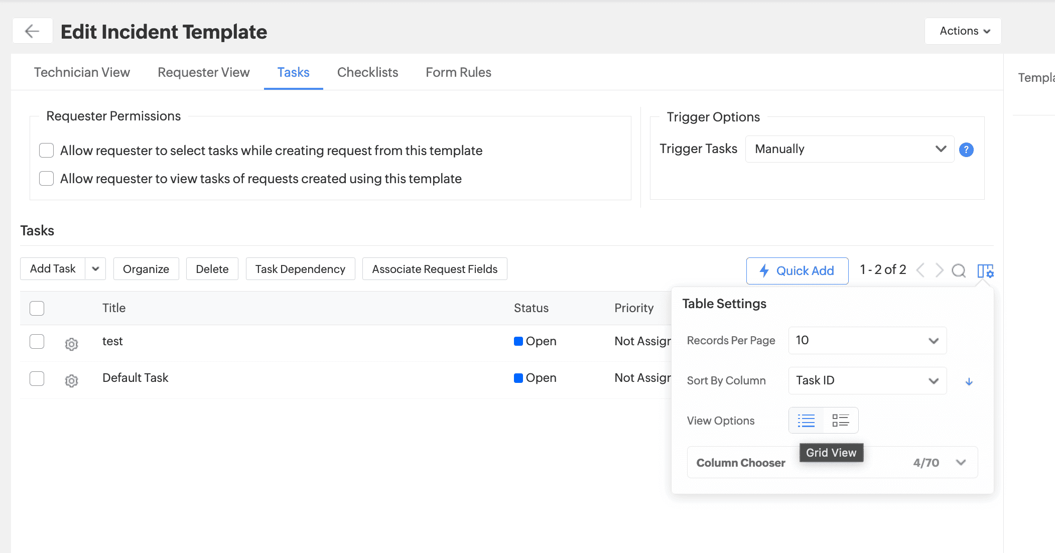Open Records Per Page dropdown

(867, 340)
